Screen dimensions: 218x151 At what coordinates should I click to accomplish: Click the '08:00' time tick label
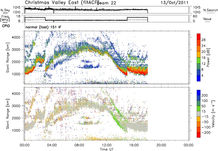[x=79, y=145]
